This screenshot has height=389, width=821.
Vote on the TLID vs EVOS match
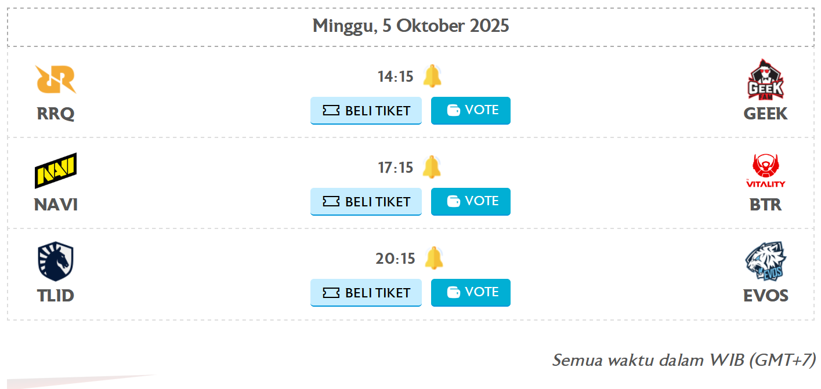pos(471,292)
